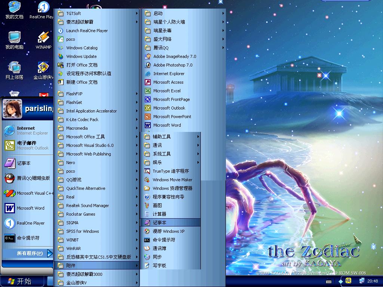Click the parisling user avatar picture
The height and width of the screenshot is (287, 383).
tap(12, 109)
